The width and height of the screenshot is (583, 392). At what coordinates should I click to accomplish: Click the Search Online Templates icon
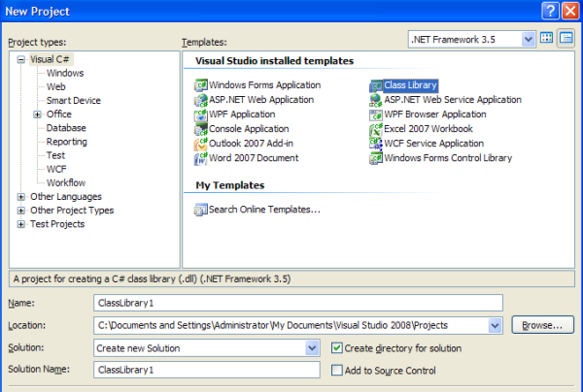[201, 210]
